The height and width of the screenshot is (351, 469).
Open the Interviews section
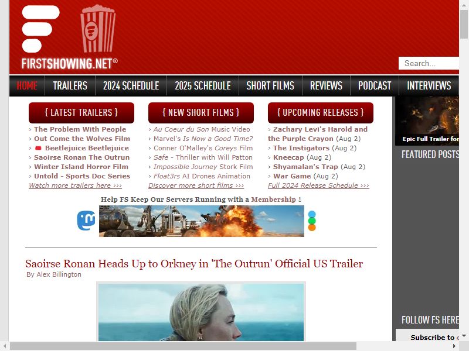(x=429, y=85)
